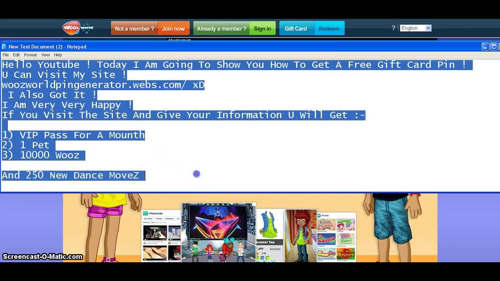Viewport: 500px width, 281px height.
Task: Open the Format menu in Notepad
Action: pyautogui.click(x=30, y=55)
